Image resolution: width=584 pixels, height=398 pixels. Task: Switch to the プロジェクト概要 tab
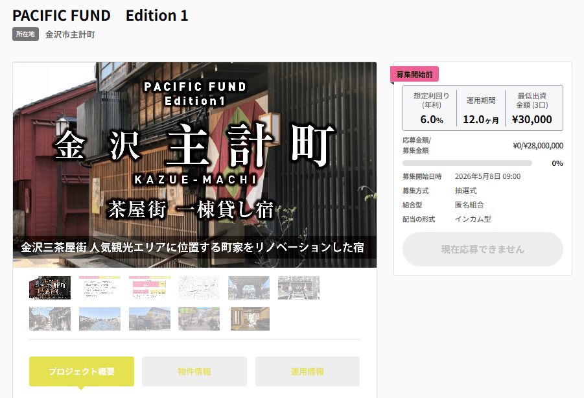[82, 371]
